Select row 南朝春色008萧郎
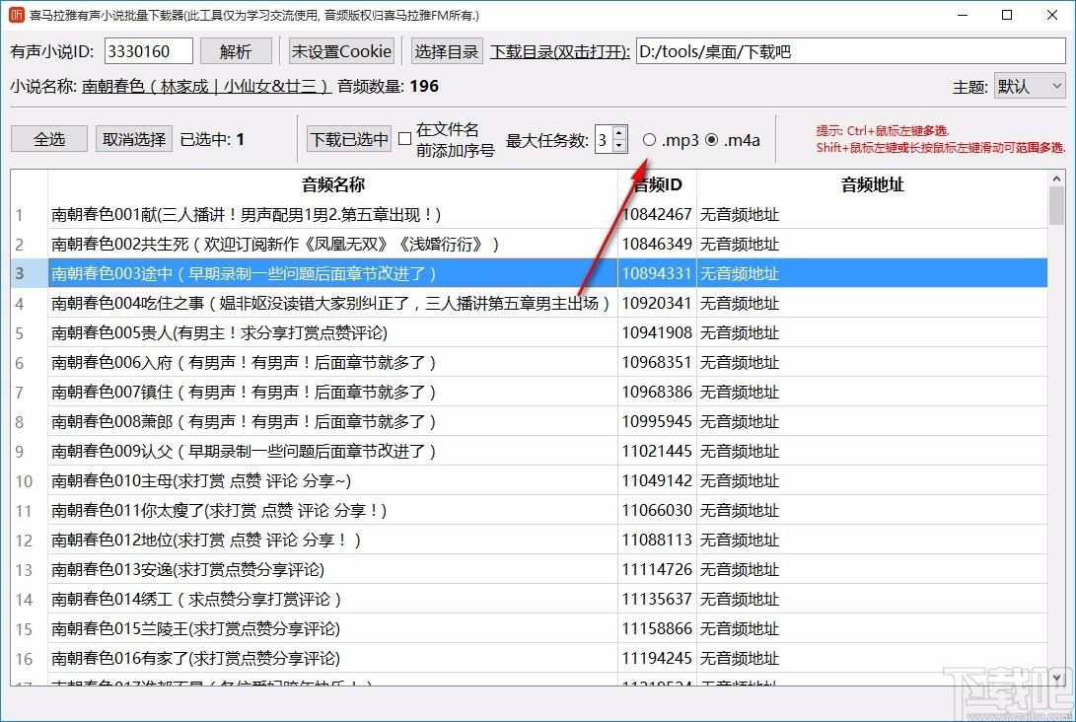 332,421
